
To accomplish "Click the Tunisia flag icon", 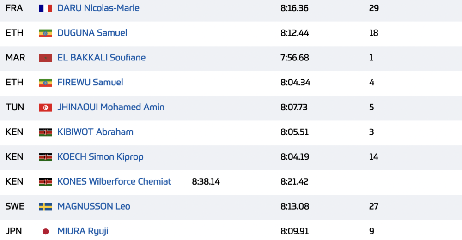I will (46, 108).
